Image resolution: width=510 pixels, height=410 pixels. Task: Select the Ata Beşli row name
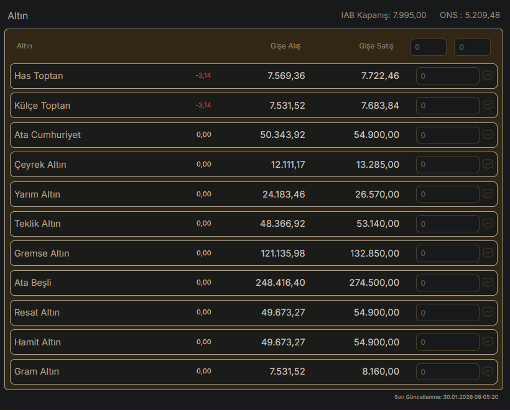coord(33,283)
